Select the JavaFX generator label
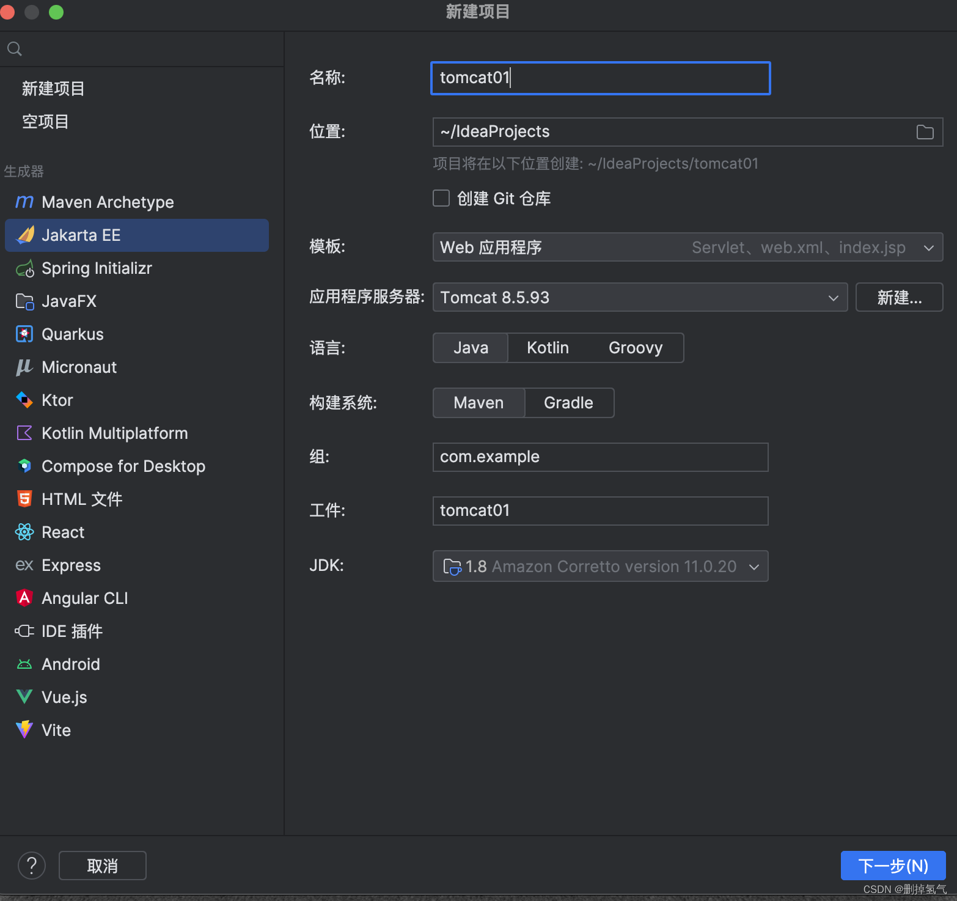 pos(69,301)
